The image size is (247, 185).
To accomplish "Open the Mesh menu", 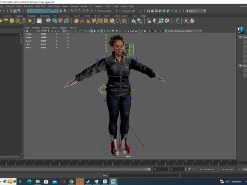I will (19, 6).
